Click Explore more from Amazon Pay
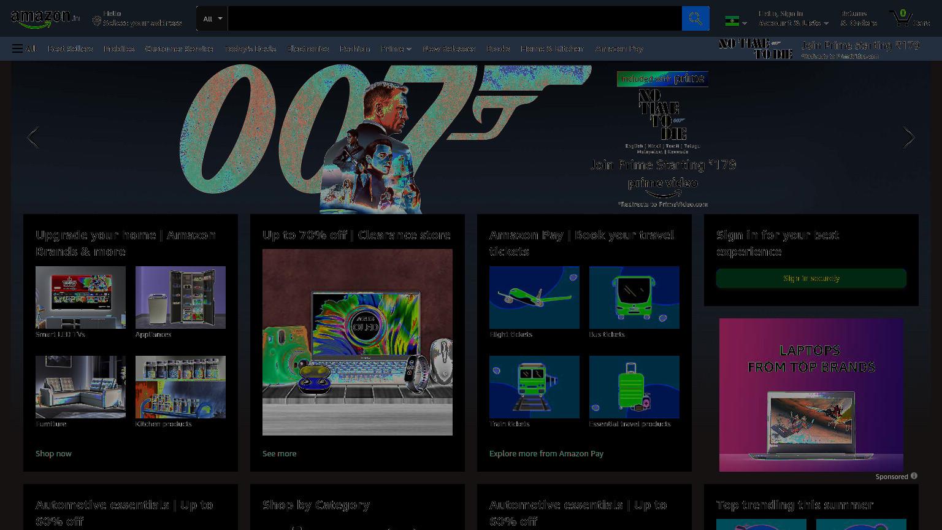 (546, 453)
